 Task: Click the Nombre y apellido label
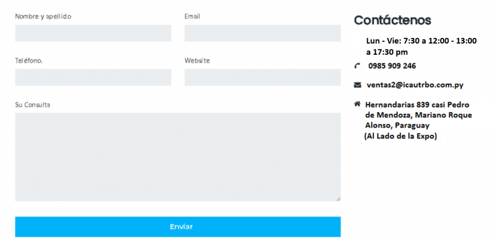tap(43, 16)
